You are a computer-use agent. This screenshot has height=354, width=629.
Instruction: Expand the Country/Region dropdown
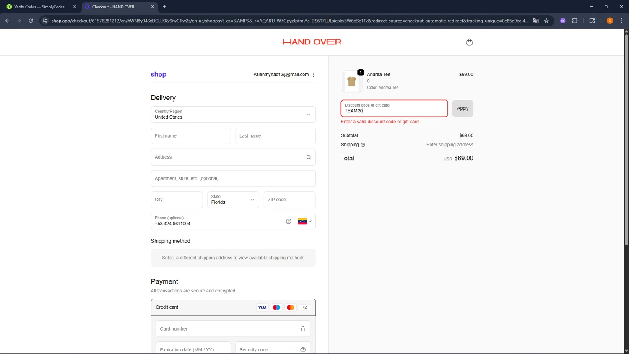[233, 115]
